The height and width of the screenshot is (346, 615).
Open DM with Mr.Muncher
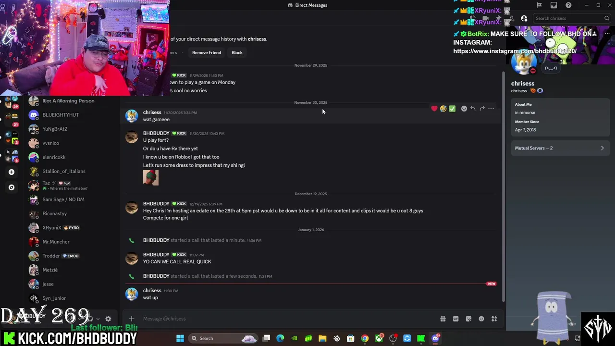point(72,242)
